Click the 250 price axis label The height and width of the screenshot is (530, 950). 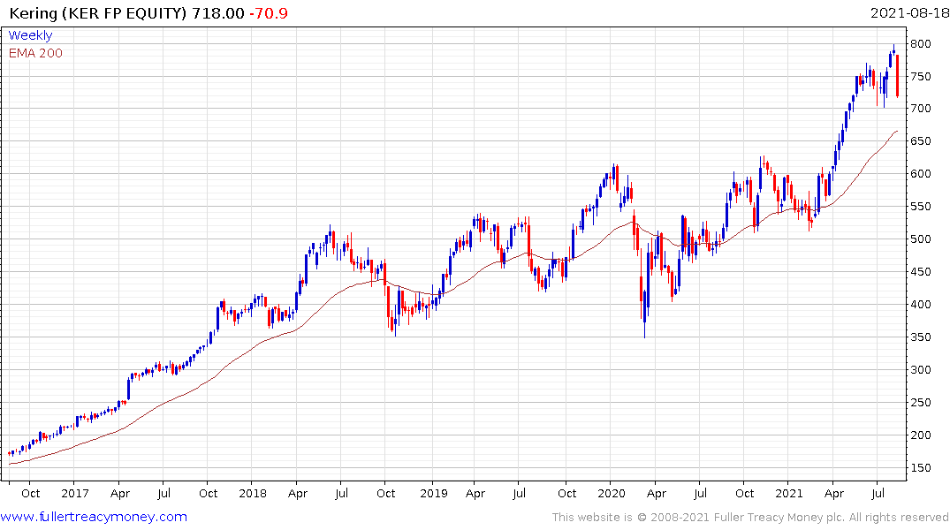pyautogui.click(x=920, y=403)
